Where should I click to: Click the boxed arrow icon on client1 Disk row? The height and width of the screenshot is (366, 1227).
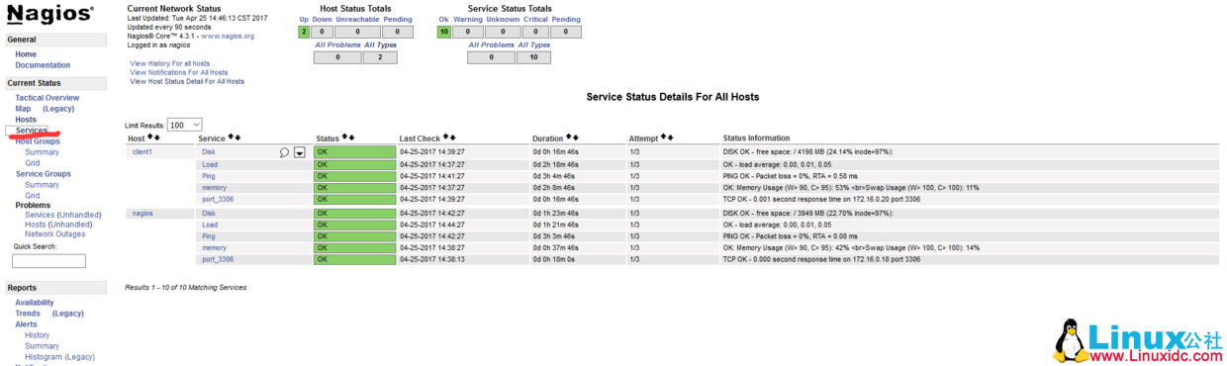(x=299, y=152)
